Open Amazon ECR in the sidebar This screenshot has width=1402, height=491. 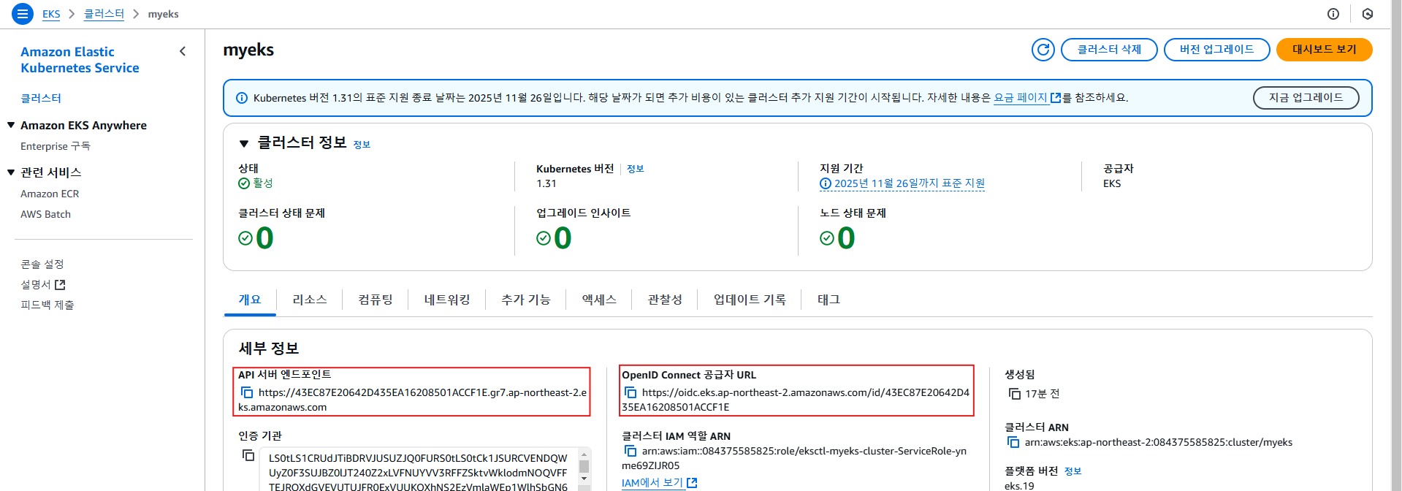[x=50, y=194]
